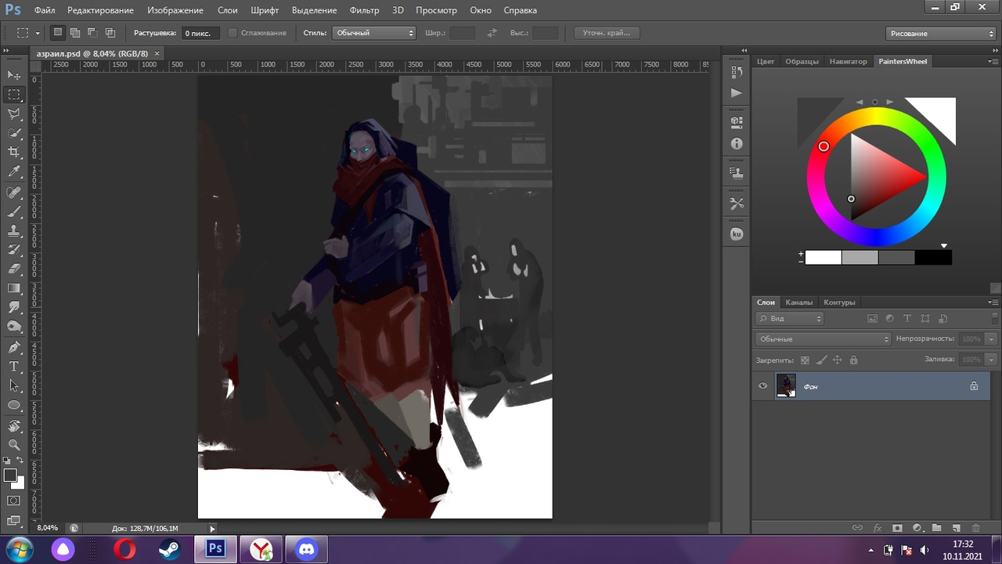This screenshot has height=564, width=1002.
Task: Toggle lock position
Action: click(837, 360)
